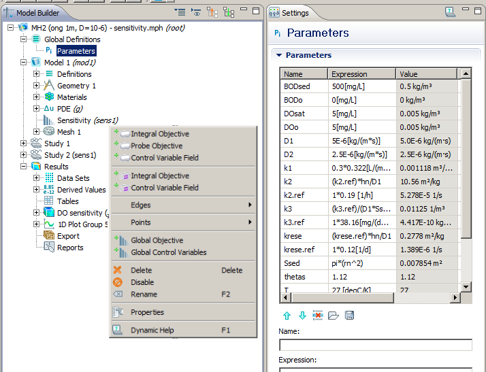
Task: Select Disable in the context menu
Action: tap(142, 282)
